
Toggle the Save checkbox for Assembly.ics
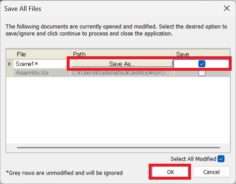pyautogui.click(x=202, y=73)
